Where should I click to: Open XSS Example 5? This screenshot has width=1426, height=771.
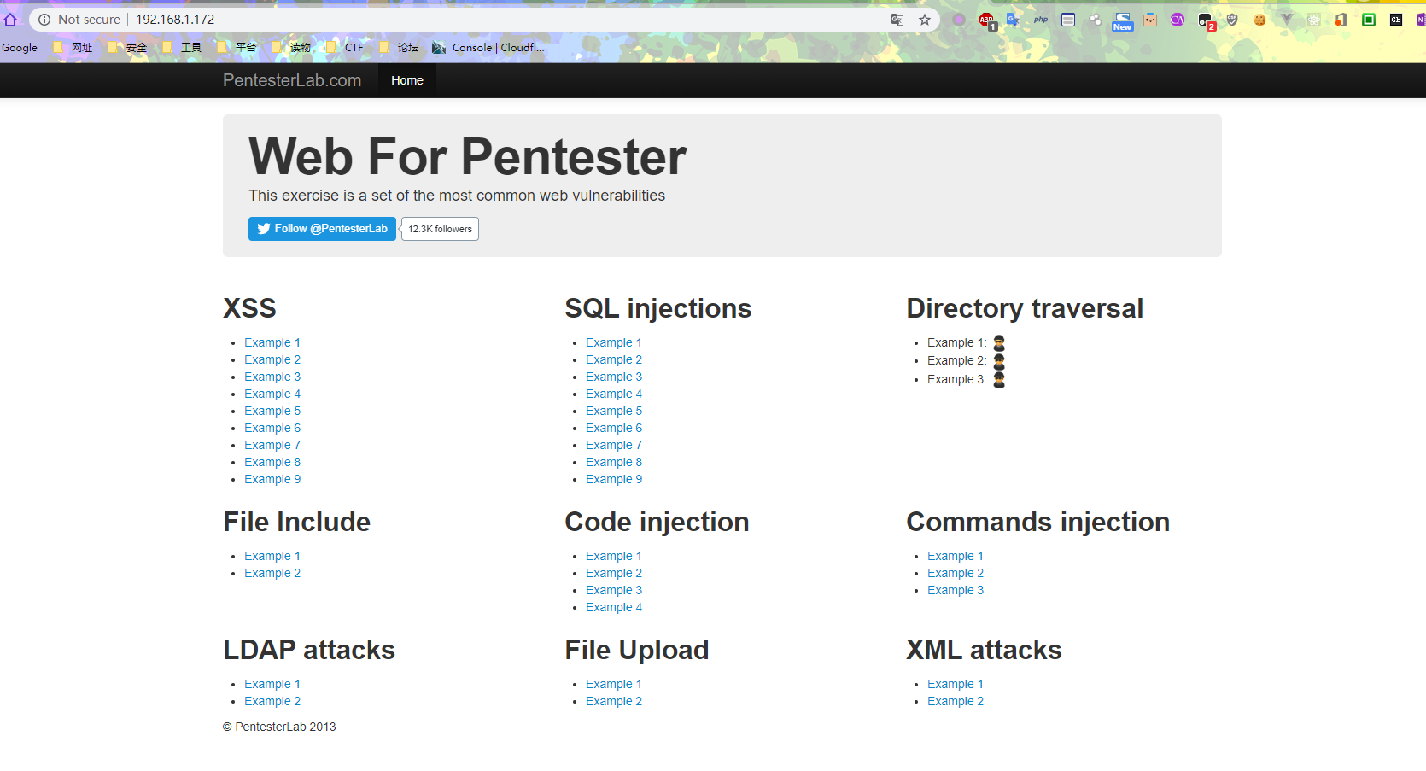(272, 411)
